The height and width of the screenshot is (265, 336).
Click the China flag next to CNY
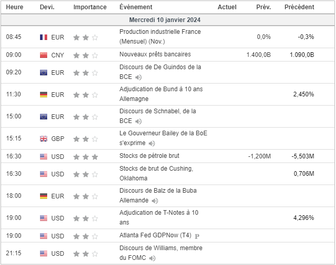44,55
